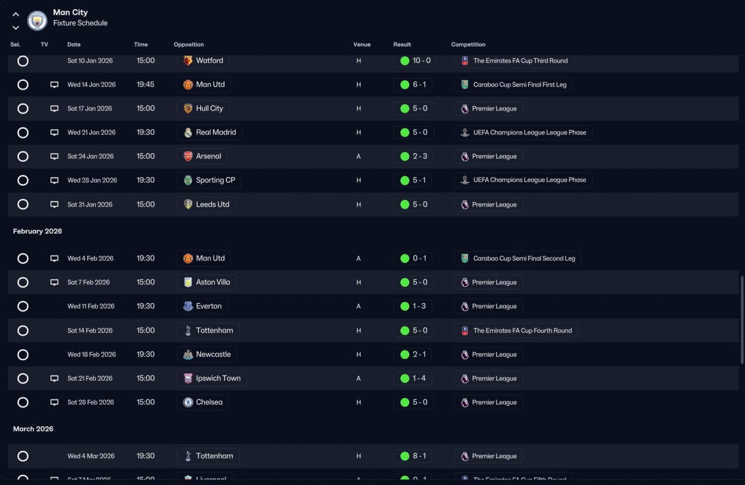745x485 pixels.
Task: Select the Everton fixture radio button
Action: pos(23,306)
